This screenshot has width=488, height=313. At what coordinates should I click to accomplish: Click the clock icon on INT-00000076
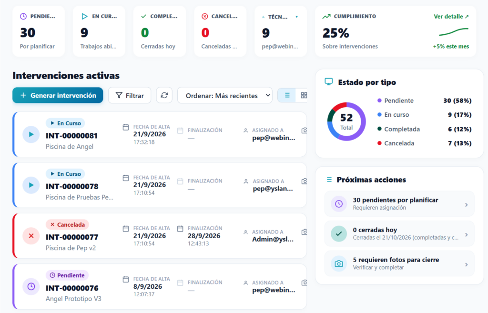tap(31, 286)
